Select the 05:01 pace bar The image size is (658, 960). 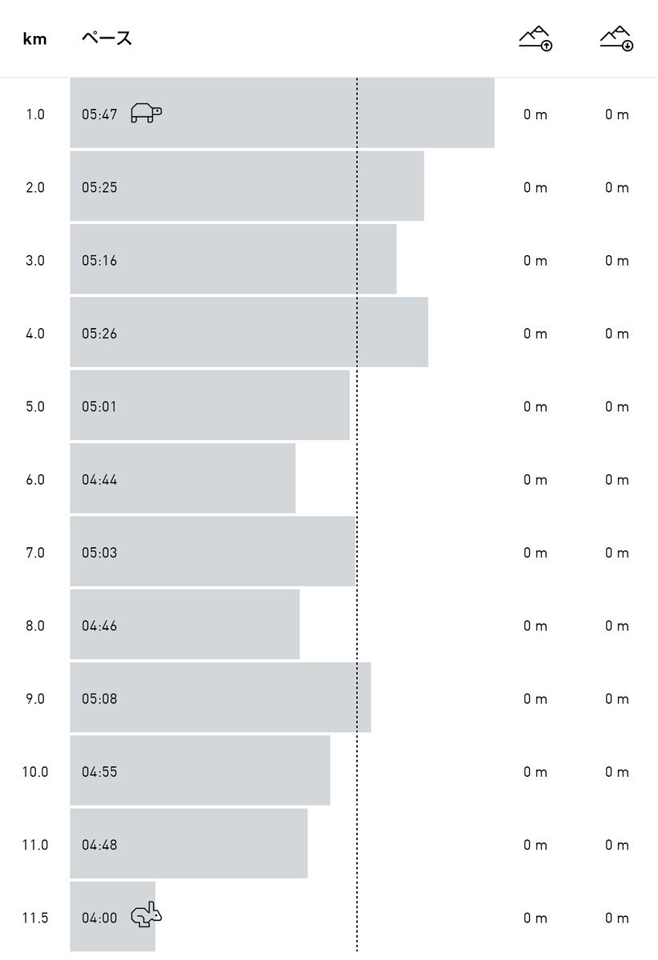[210, 406]
